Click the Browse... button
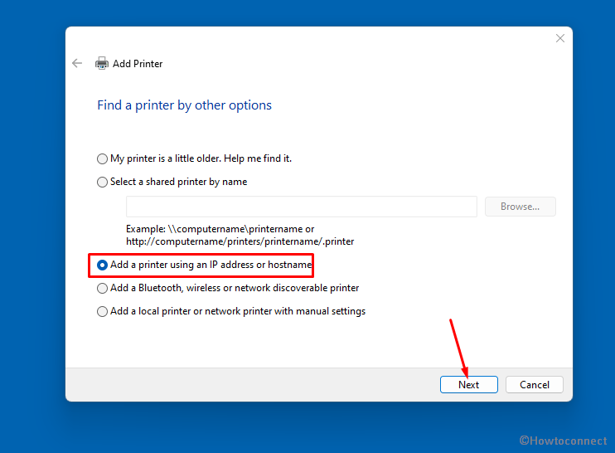Viewport: 615px width, 453px height. (520, 207)
